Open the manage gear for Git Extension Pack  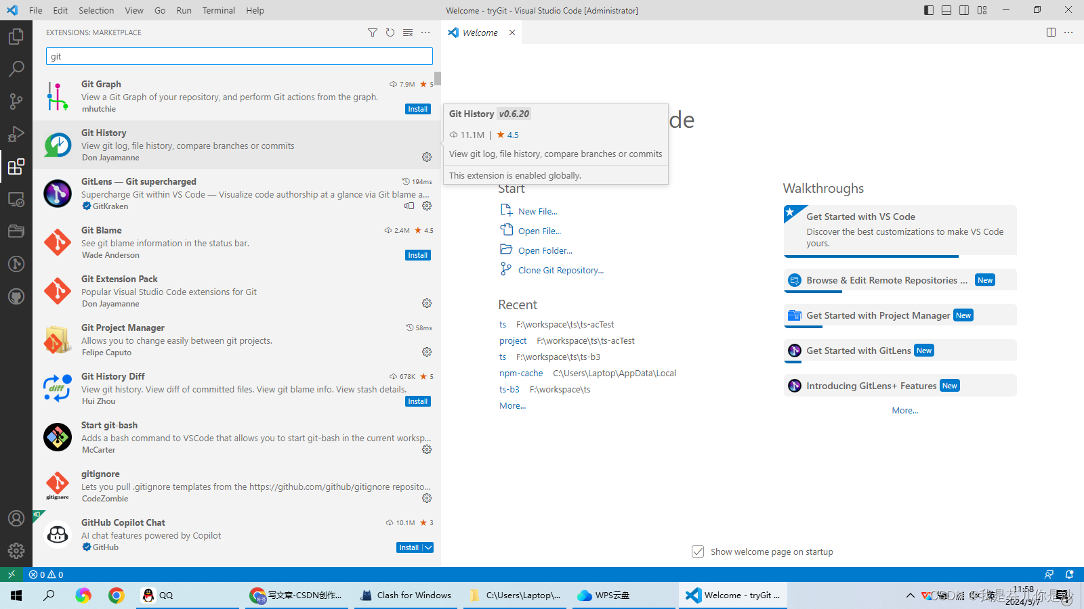(427, 303)
